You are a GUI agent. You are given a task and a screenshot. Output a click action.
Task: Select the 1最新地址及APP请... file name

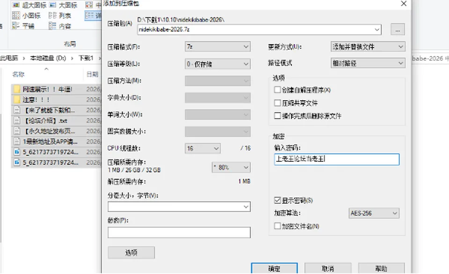click(51, 141)
